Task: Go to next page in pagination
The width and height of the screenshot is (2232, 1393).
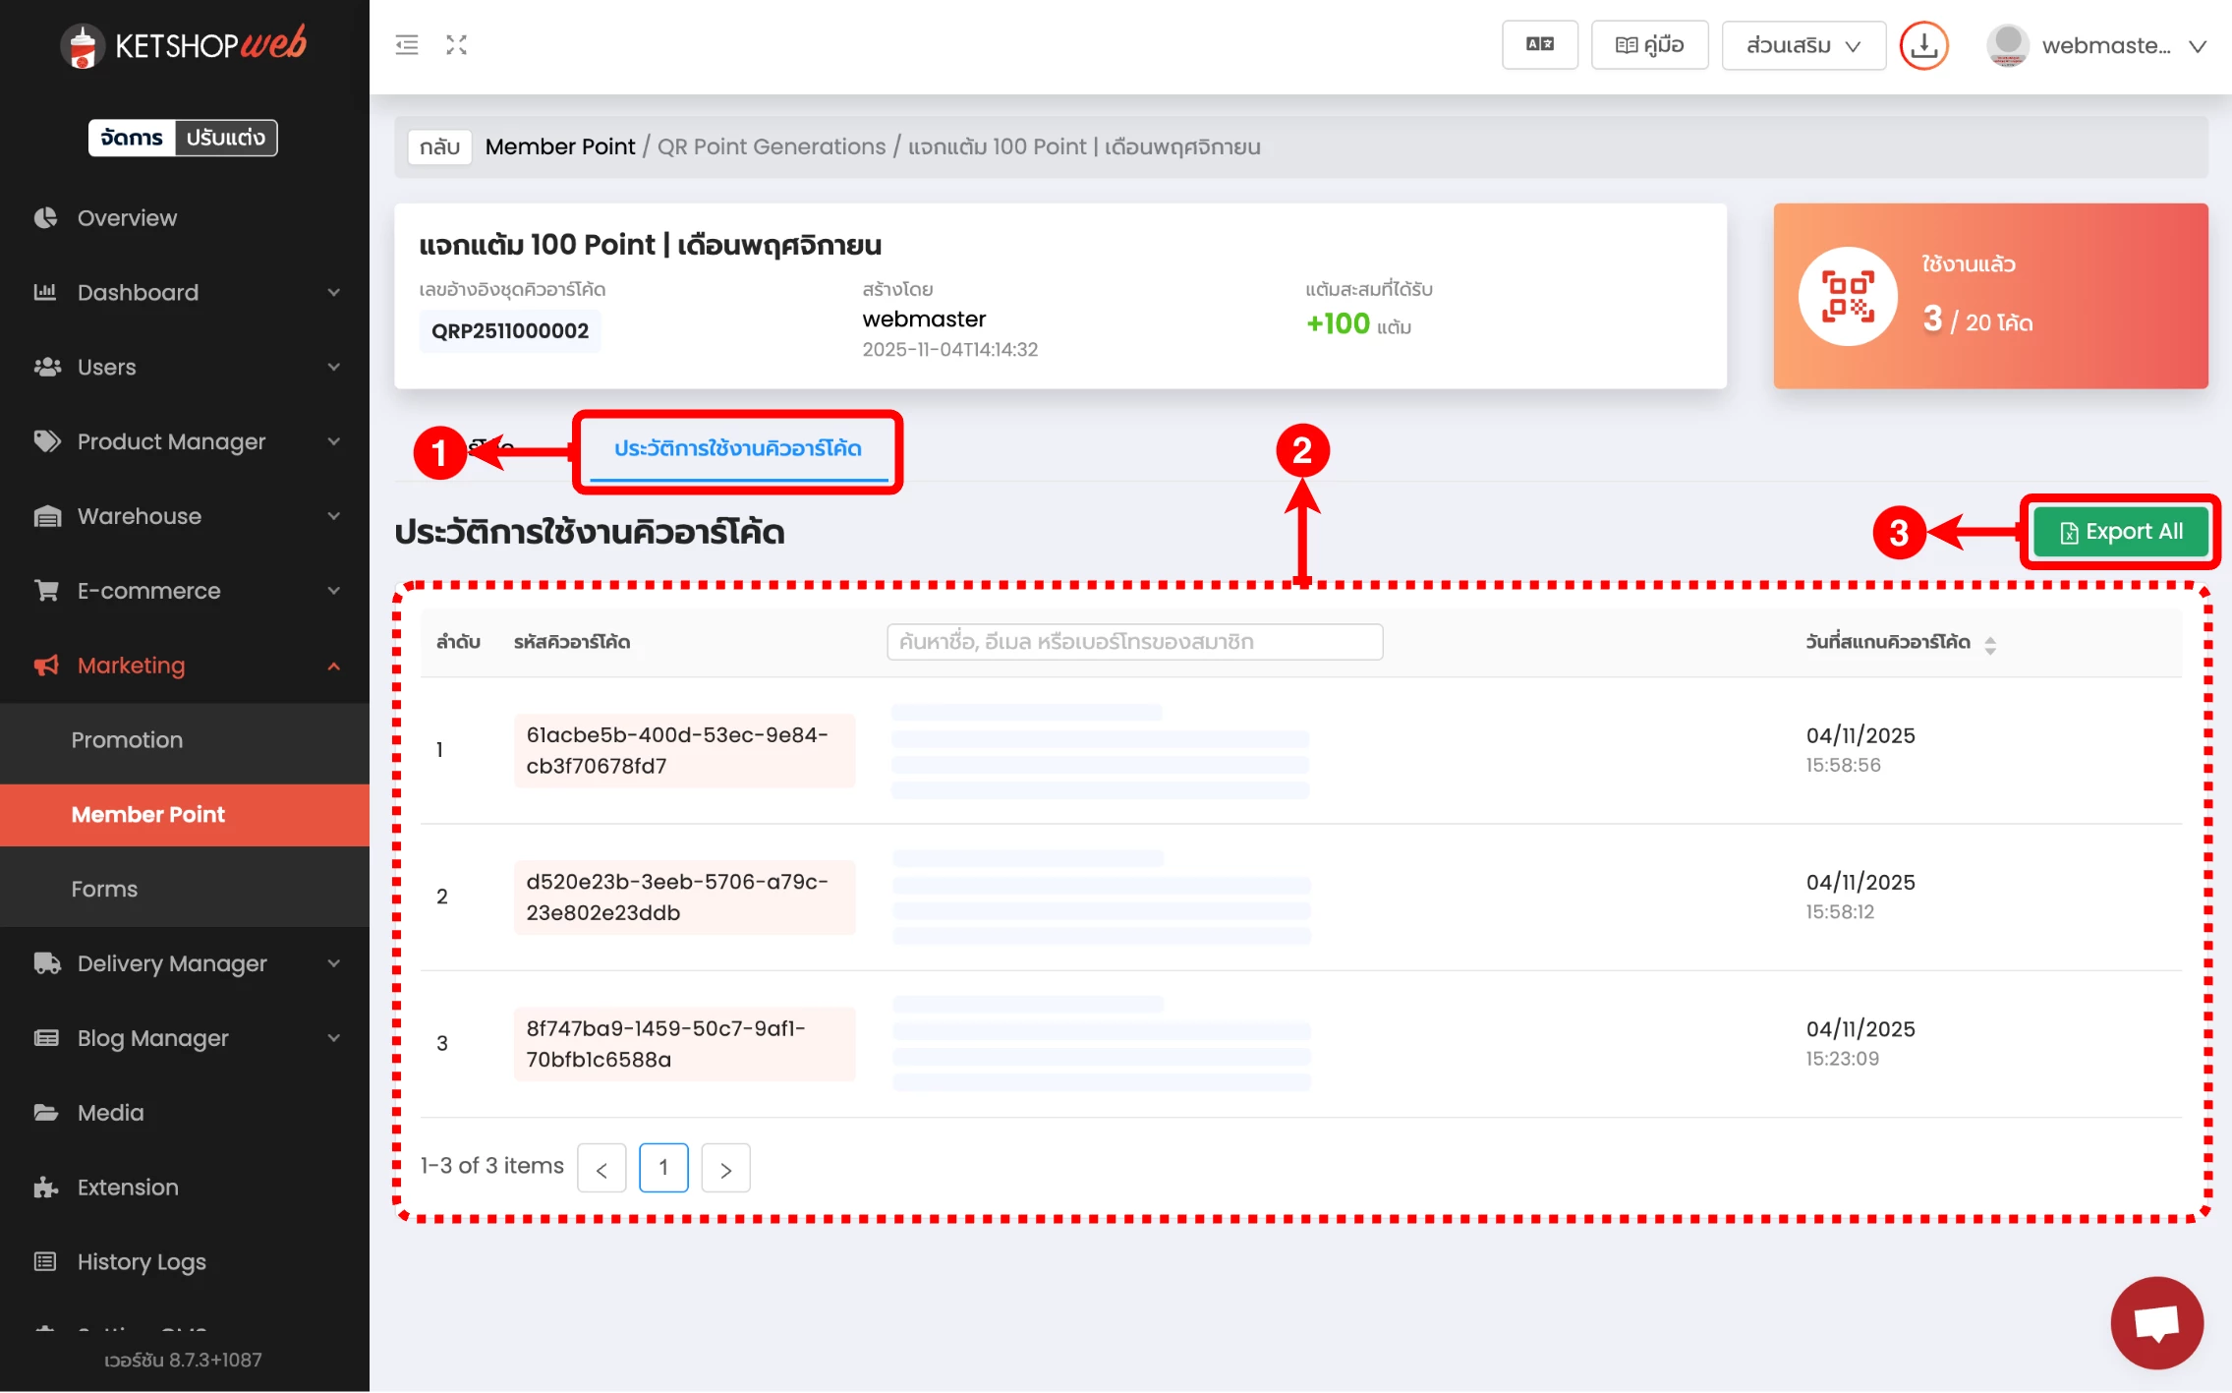Action: 725,1169
